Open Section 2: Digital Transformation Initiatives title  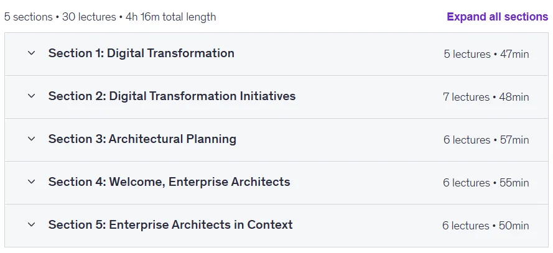tap(172, 96)
